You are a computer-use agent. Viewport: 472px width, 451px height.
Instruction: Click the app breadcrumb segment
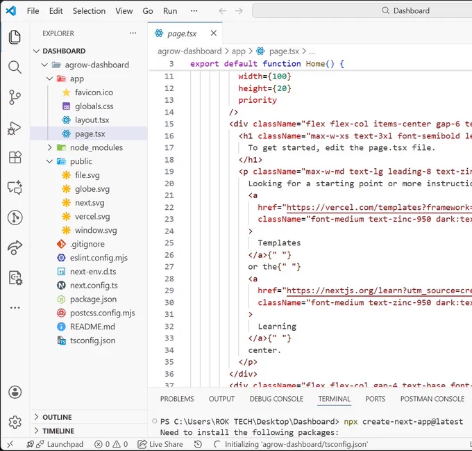click(x=239, y=51)
